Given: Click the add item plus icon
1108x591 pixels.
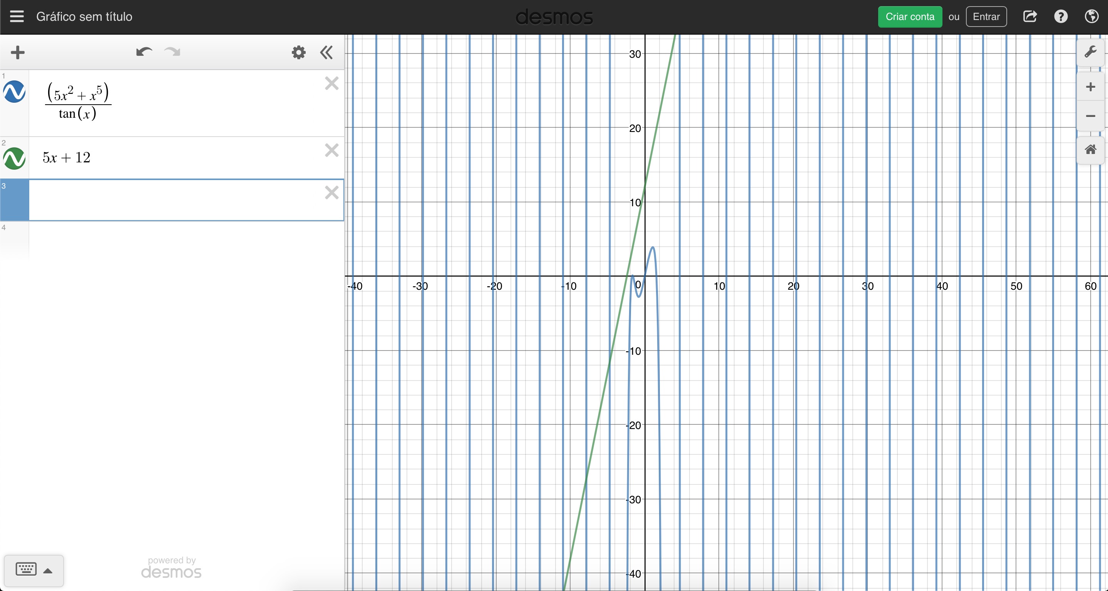Looking at the screenshot, I should (x=18, y=52).
